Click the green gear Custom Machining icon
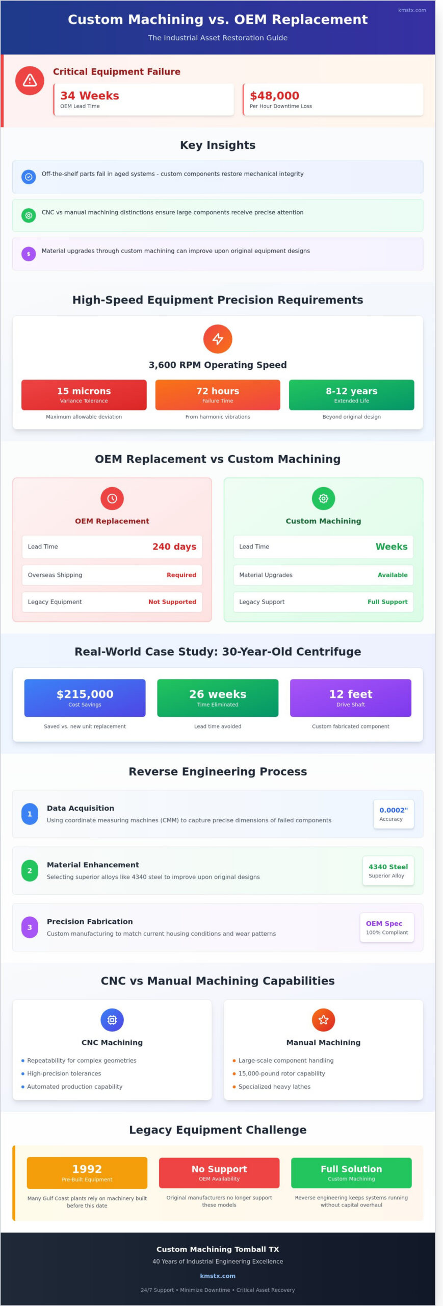 click(x=323, y=498)
